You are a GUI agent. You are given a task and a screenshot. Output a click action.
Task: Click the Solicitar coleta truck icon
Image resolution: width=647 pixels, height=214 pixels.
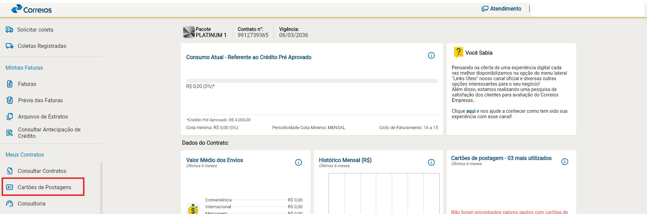[9, 30]
